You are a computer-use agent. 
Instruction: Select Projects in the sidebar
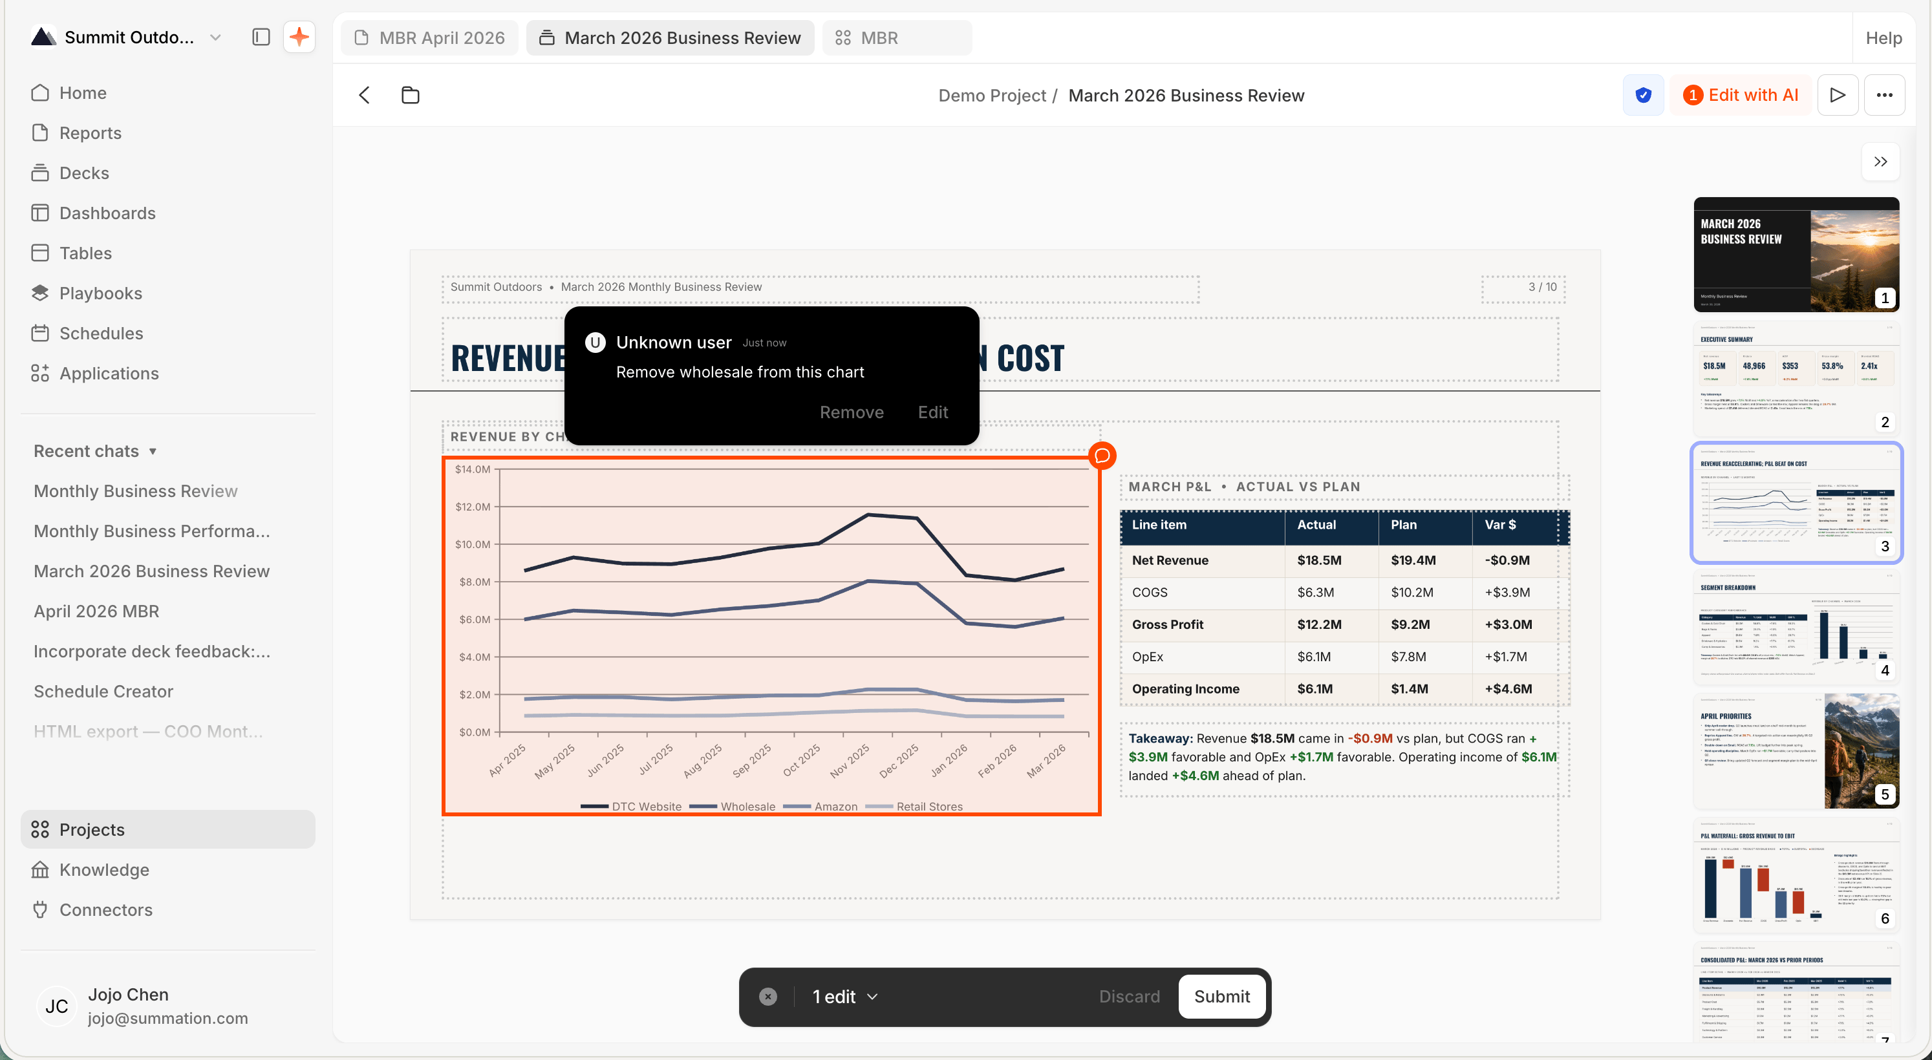(168, 829)
